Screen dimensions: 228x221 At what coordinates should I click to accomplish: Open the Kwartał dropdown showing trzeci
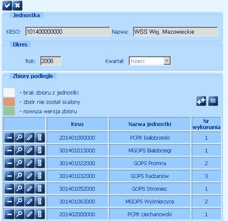(x=150, y=61)
